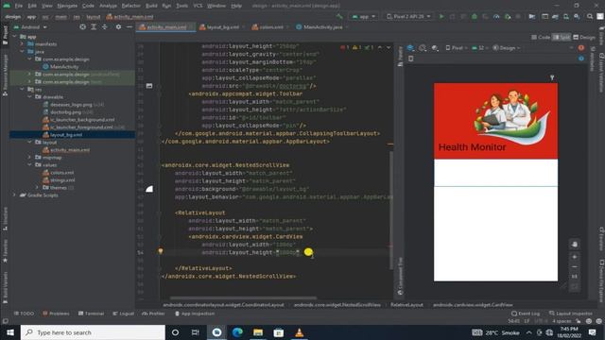Click the pan hand tool in preview
Viewport: 605px width, 340px height.
tap(575, 245)
